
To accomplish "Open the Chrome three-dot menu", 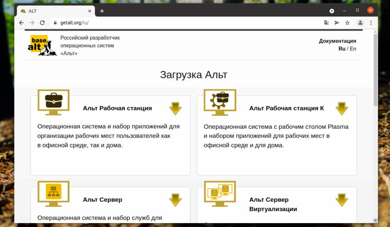I will click(371, 23).
